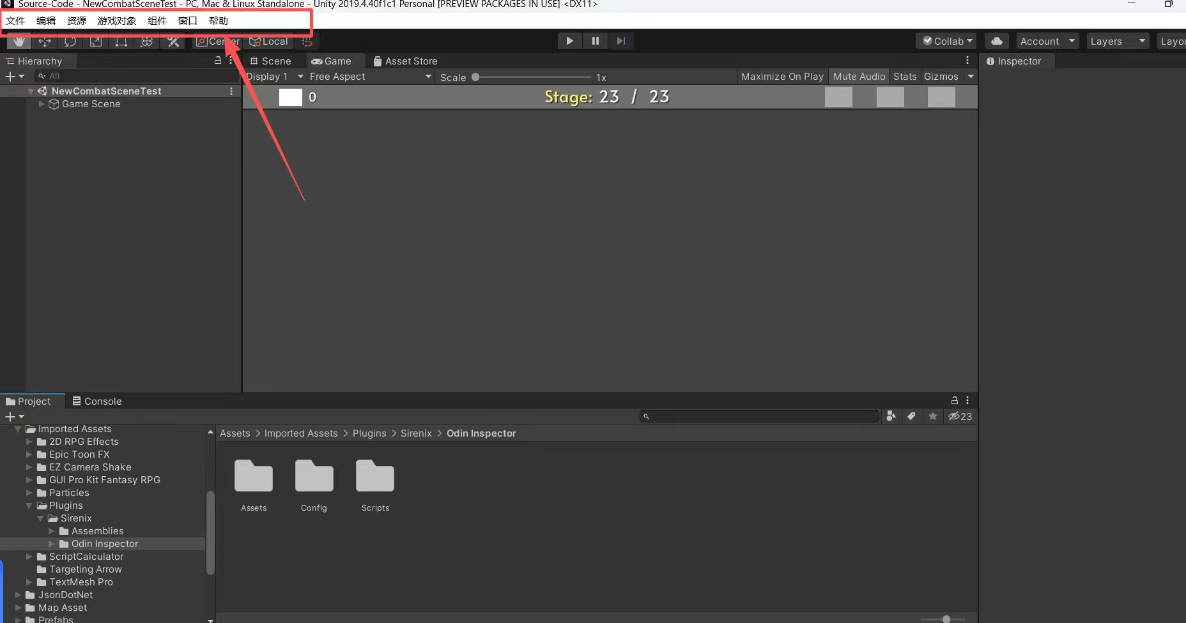This screenshot has height=623, width=1186.
Task: Select the Rect transform tool
Action: 121,41
